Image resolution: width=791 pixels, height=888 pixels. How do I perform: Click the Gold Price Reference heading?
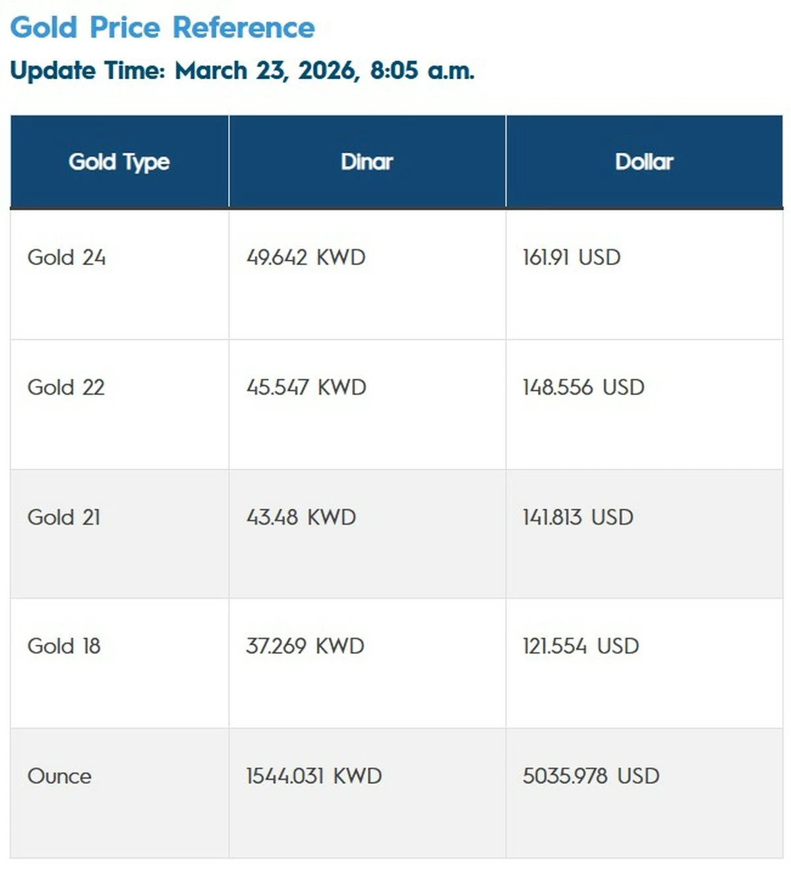[x=162, y=28]
